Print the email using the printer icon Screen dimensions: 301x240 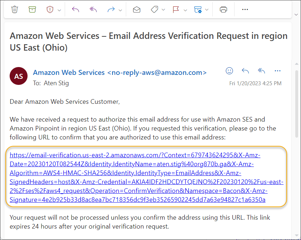pyautogui.click(x=223, y=10)
